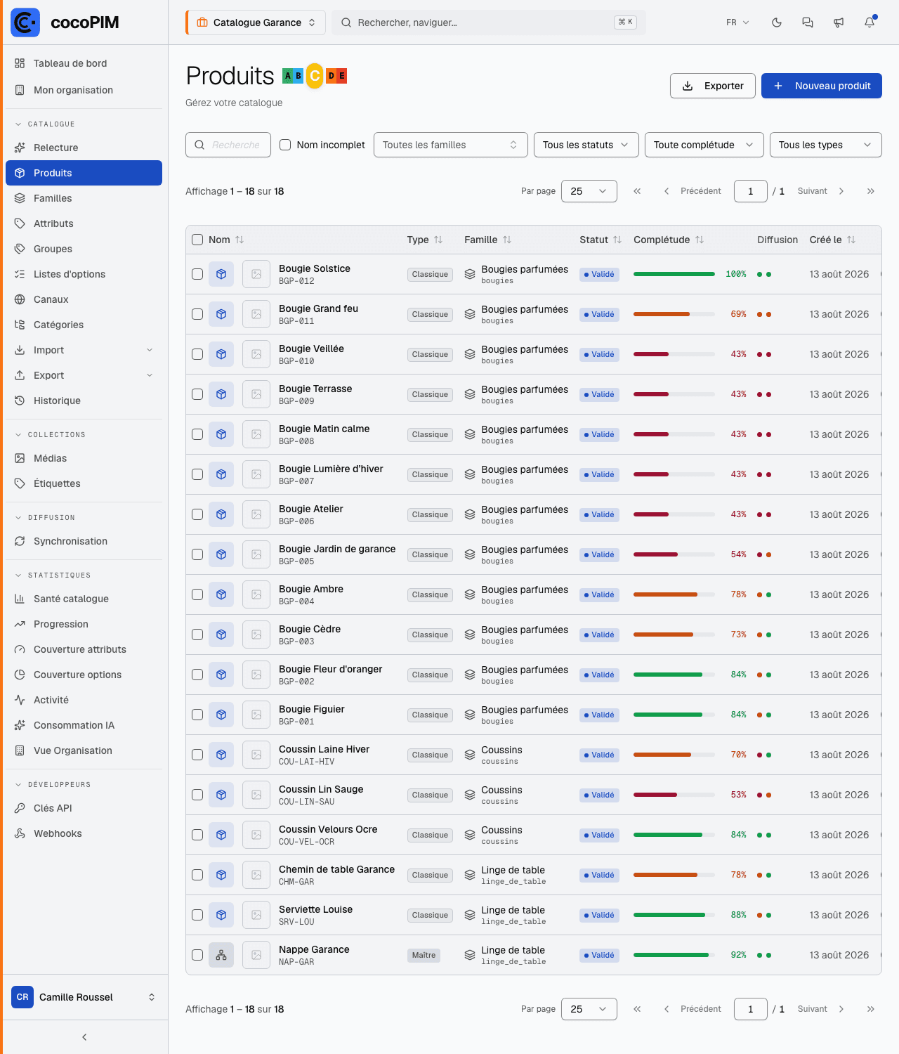899x1054 pixels.
Task: Click Nouveau produit button
Action: (x=822, y=86)
